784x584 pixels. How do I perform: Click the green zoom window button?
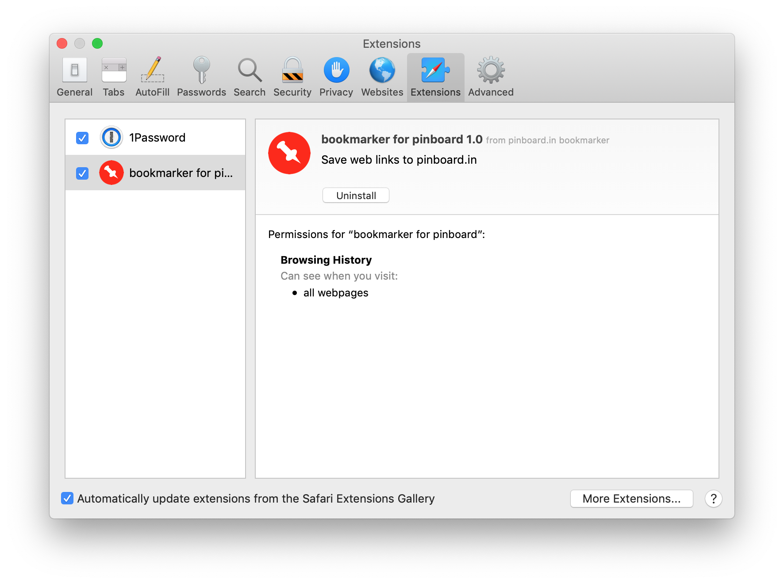[x=97, y=43]
